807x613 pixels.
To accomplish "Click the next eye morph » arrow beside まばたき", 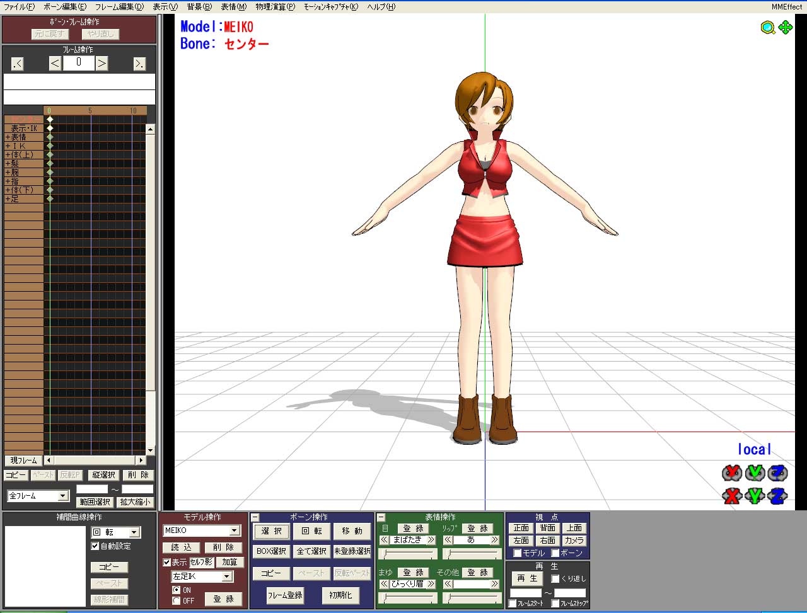I will point(431,540).
